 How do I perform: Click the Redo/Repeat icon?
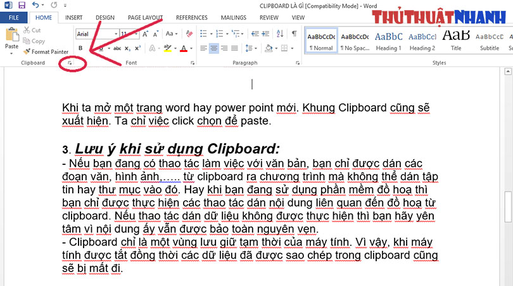click(x=54, y=5)
